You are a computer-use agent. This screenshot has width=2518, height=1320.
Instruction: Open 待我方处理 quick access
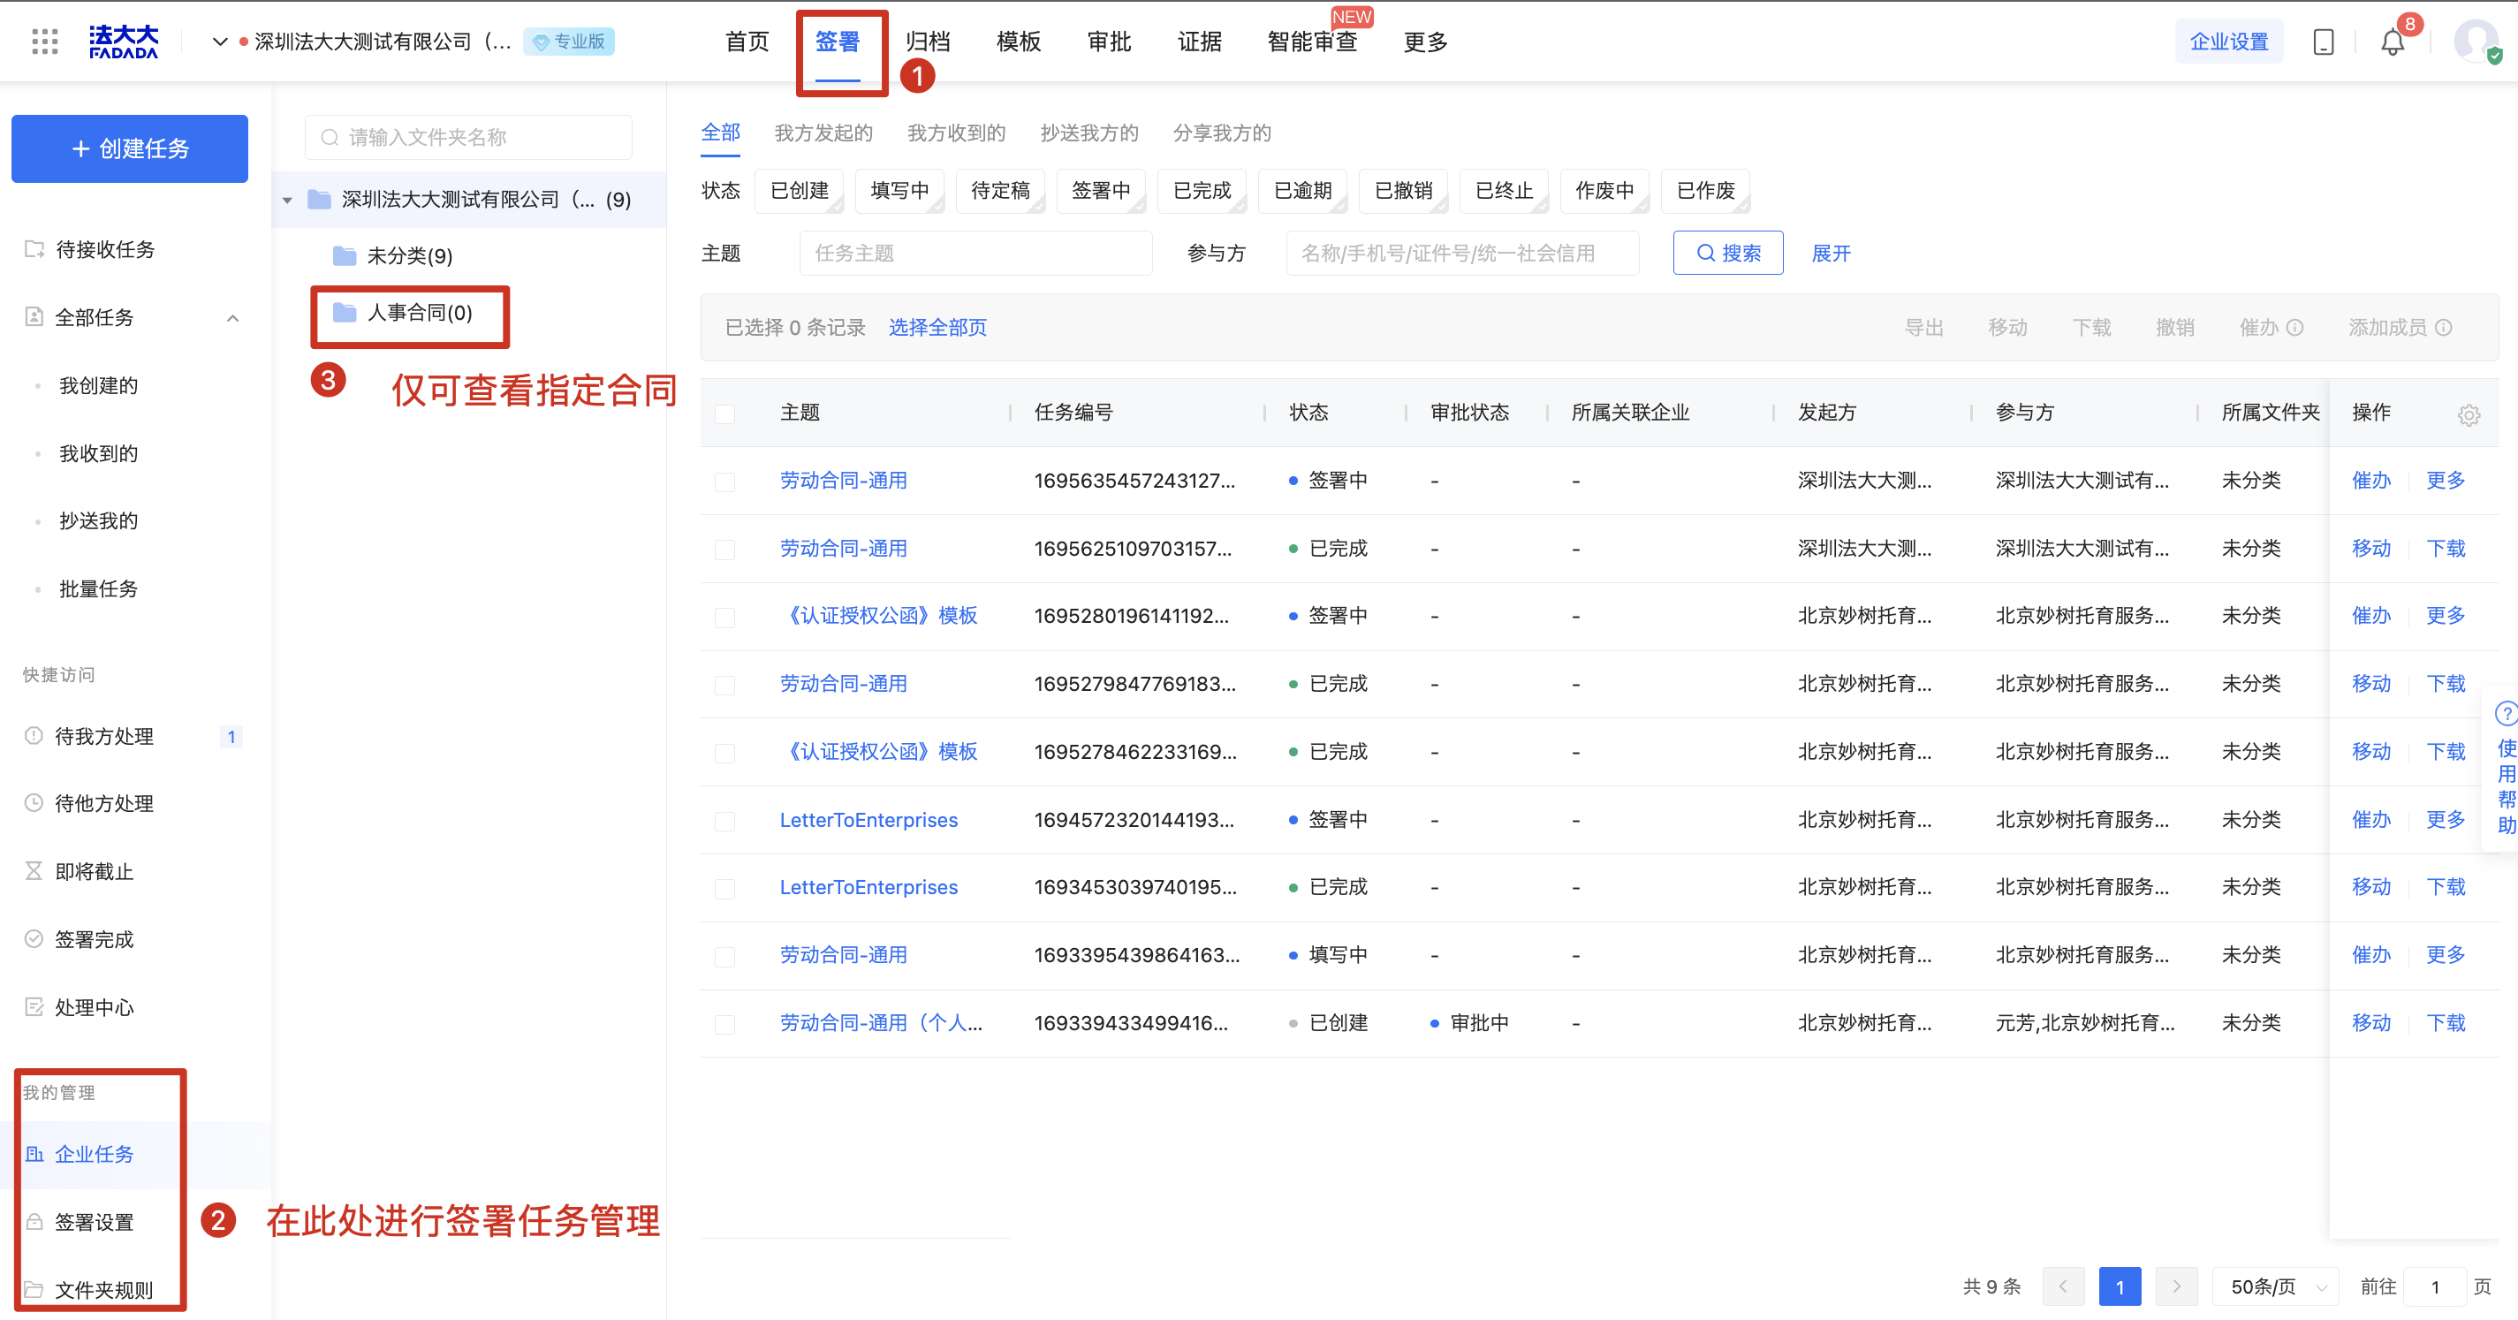click(103, 736)
